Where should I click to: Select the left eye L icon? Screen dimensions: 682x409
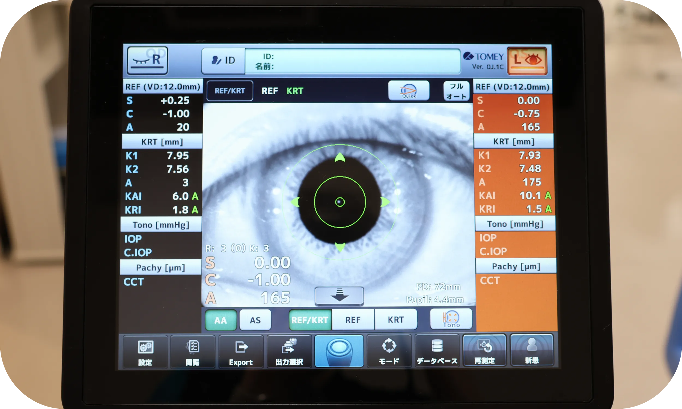pos(527,61)
